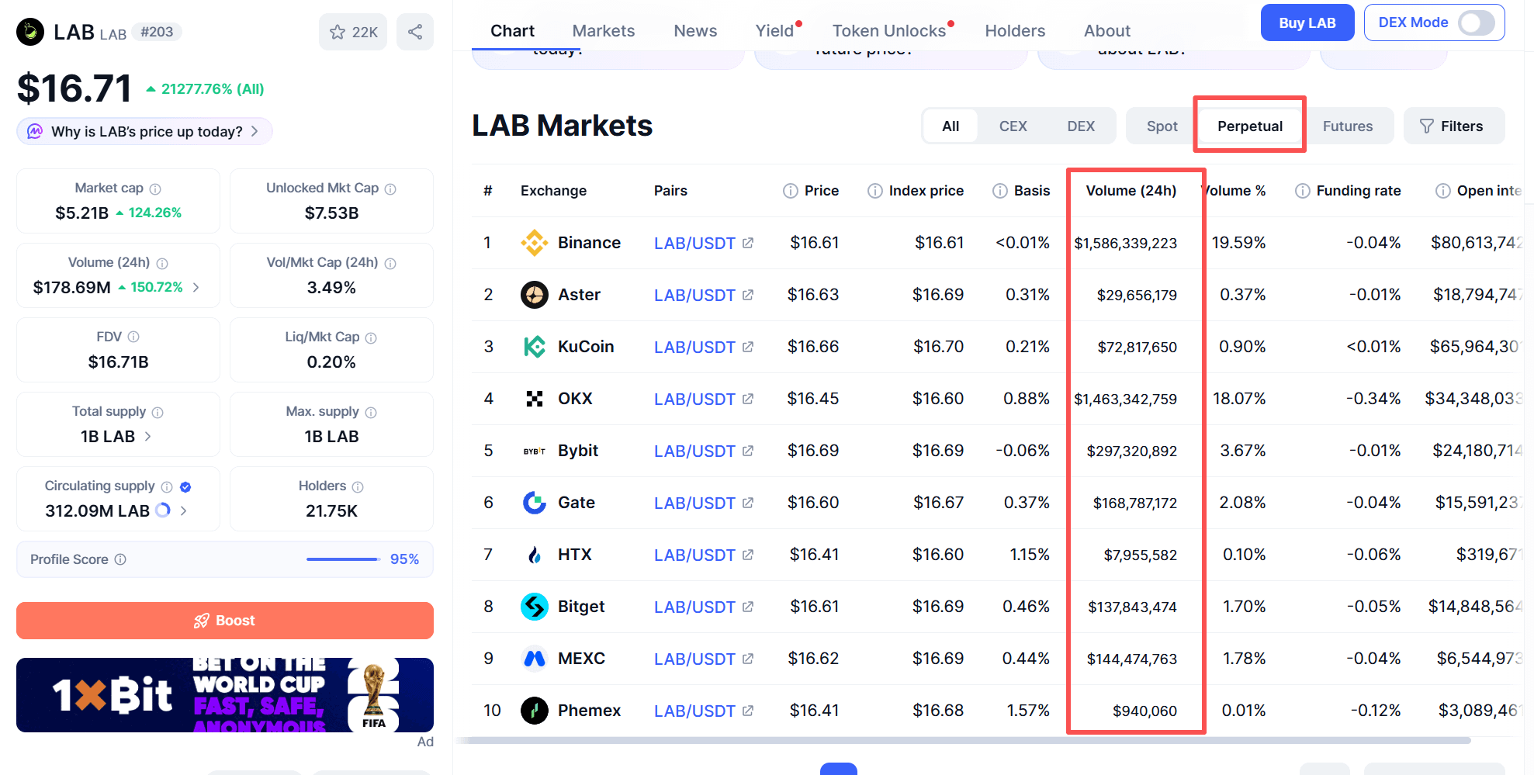
Task: Show Index price column info icon
Action: pyautogui.click(x=875, y=191)
